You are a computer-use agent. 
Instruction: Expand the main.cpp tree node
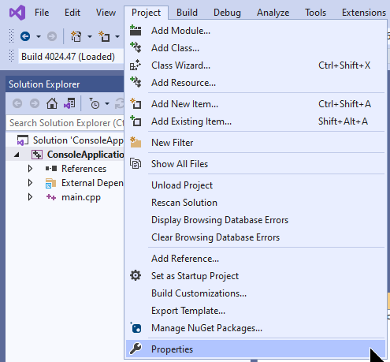(x=30, y=197)
